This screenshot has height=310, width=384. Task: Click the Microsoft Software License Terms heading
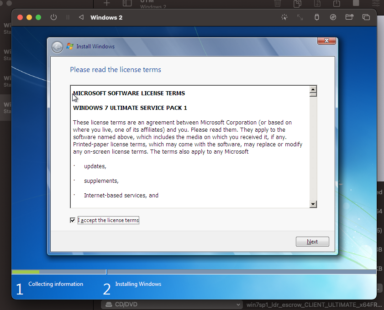(129, 93)
